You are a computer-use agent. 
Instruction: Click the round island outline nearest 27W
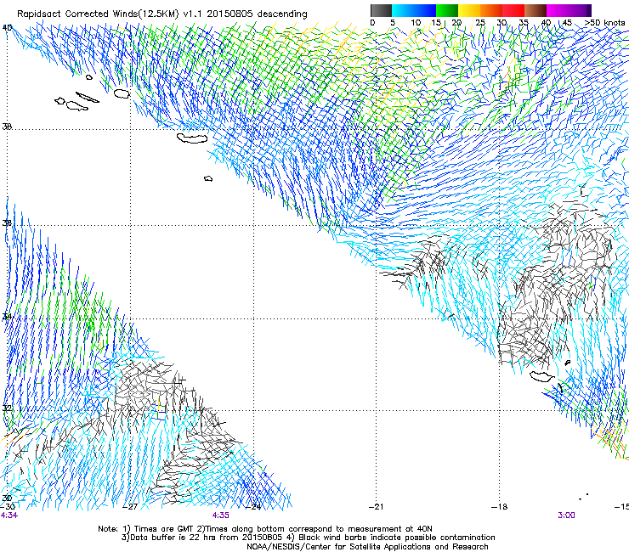click(x=122, y=93)
